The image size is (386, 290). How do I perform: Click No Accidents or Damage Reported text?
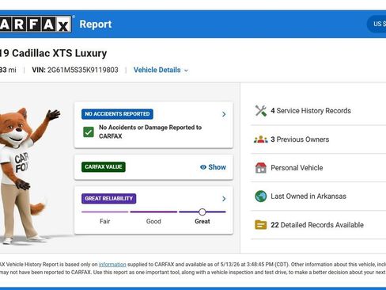150,132
